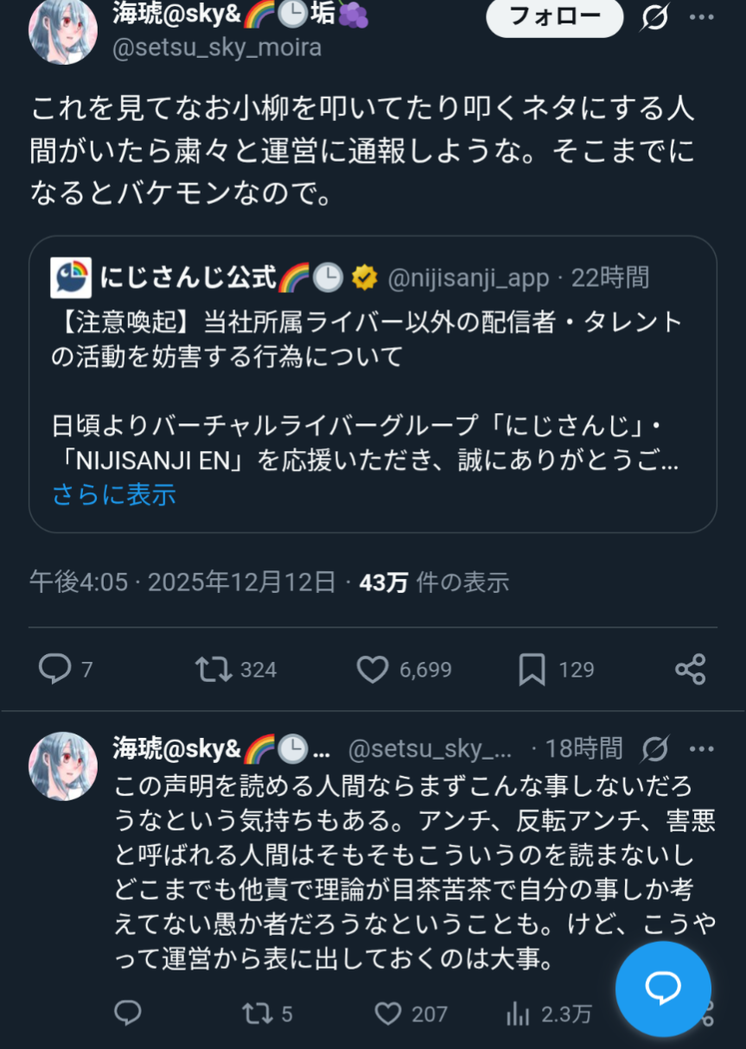This screenshot has height=1049, width=746.
Task: Bookmark the main tweet
Action: (532, 669)
